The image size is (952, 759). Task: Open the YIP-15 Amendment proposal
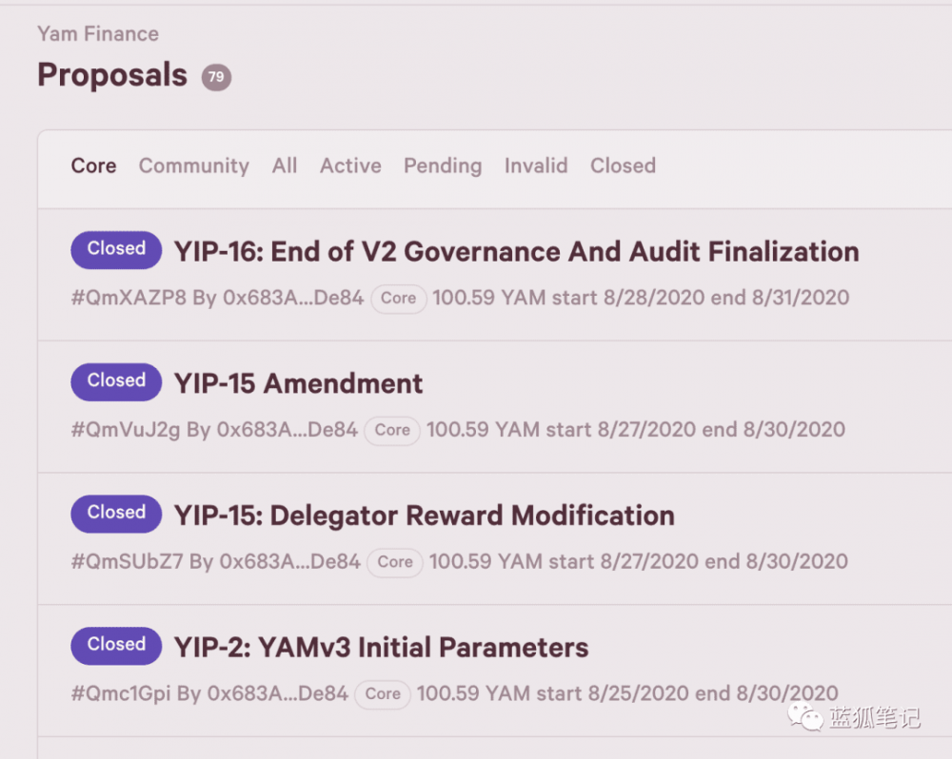pyautogui.click(x=298, y=383)
